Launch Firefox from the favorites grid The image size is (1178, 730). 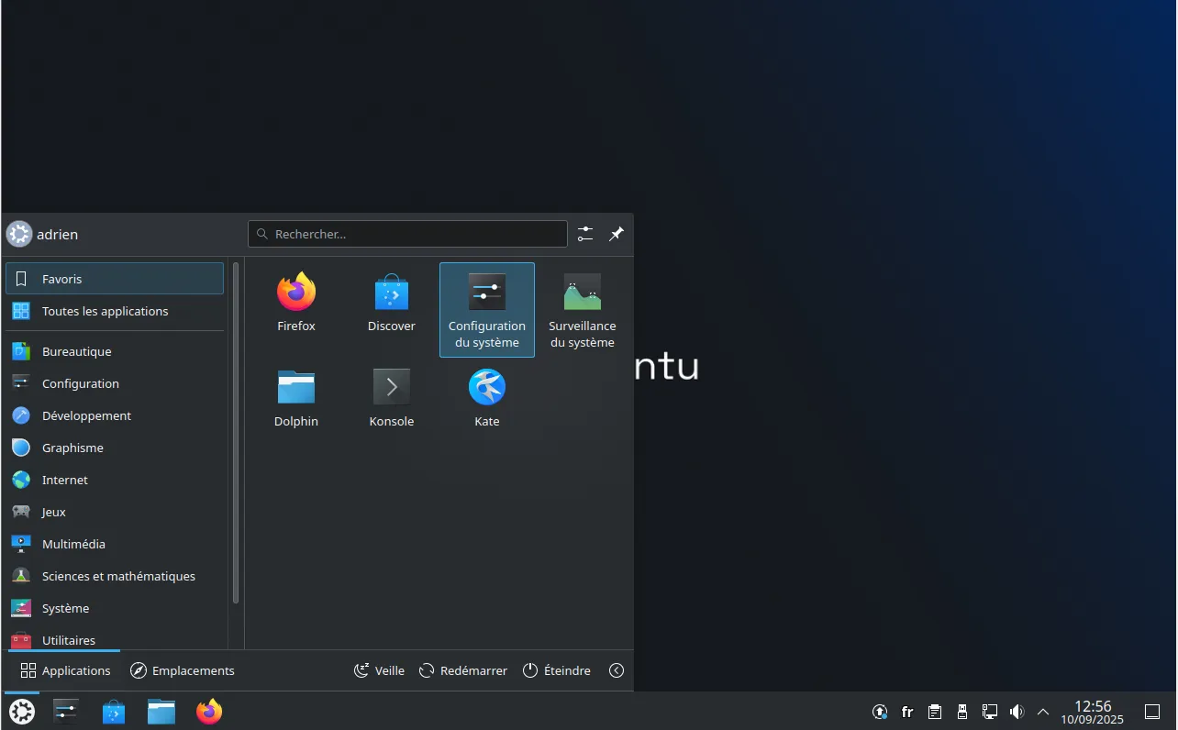point(295,304)
